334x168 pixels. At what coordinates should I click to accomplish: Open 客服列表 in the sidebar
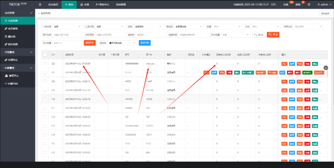point(18,75)
